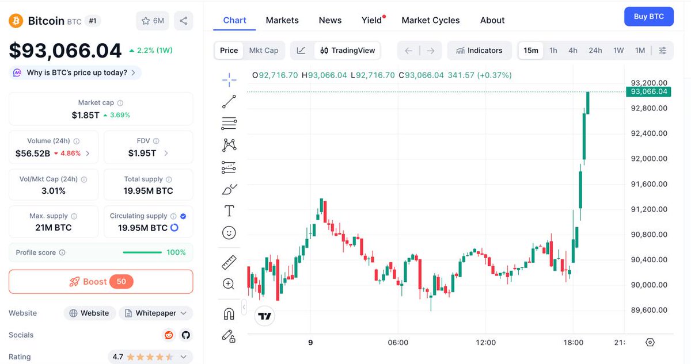Screen dimensions: 691x364
Task: Select the 24h timeframe
Action: [595, 51]
